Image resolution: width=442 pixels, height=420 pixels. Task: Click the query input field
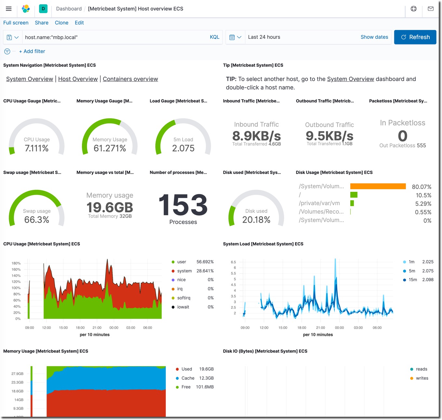pos(115,37)
